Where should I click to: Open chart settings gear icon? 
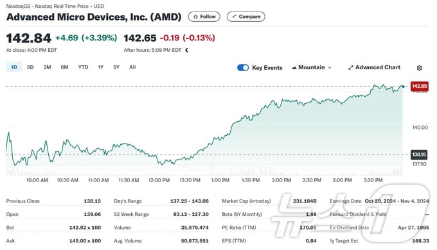coord(419,68)
